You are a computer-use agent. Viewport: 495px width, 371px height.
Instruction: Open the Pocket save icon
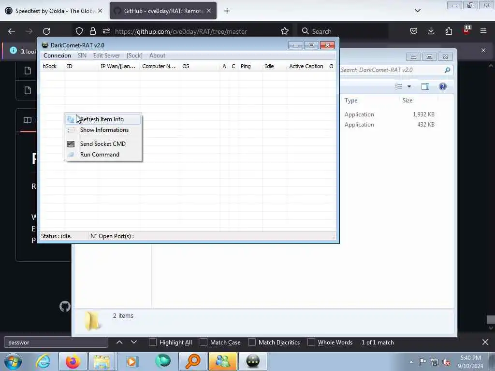[x=414, y=31]
